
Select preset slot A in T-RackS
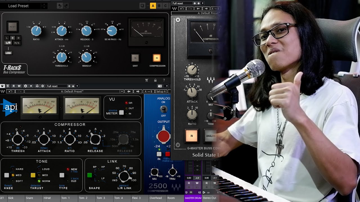pos(153,6)
